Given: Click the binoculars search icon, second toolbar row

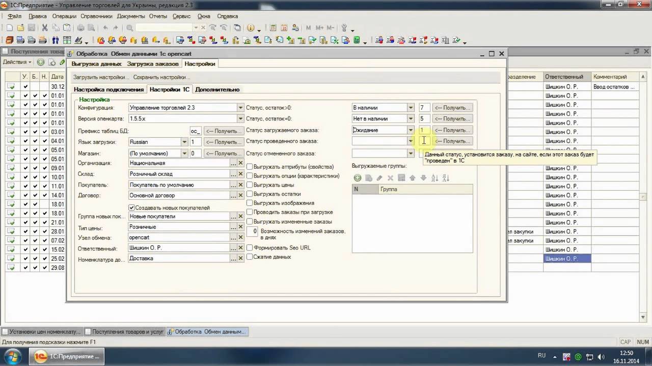Looking at the screenshot, I should (x=56, y=40).
